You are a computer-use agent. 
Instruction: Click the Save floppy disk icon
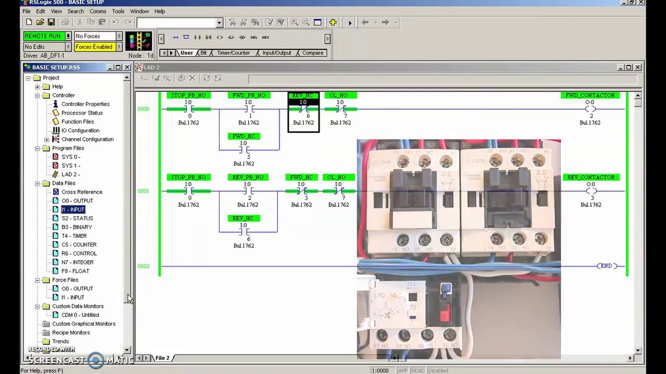pos(51,22)
